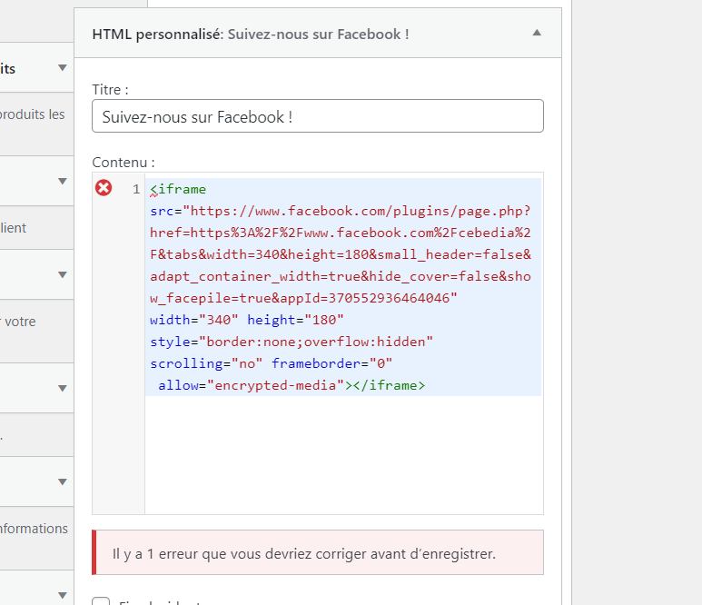The width and height of the screenshot is (702, 605).
Task: Click empty area of Contenu code editor
Action: [x=343, y=454]
